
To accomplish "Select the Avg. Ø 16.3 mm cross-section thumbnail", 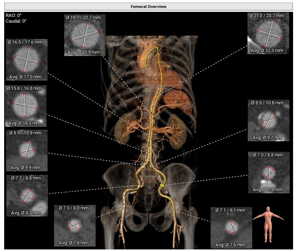I will point(25,106).
